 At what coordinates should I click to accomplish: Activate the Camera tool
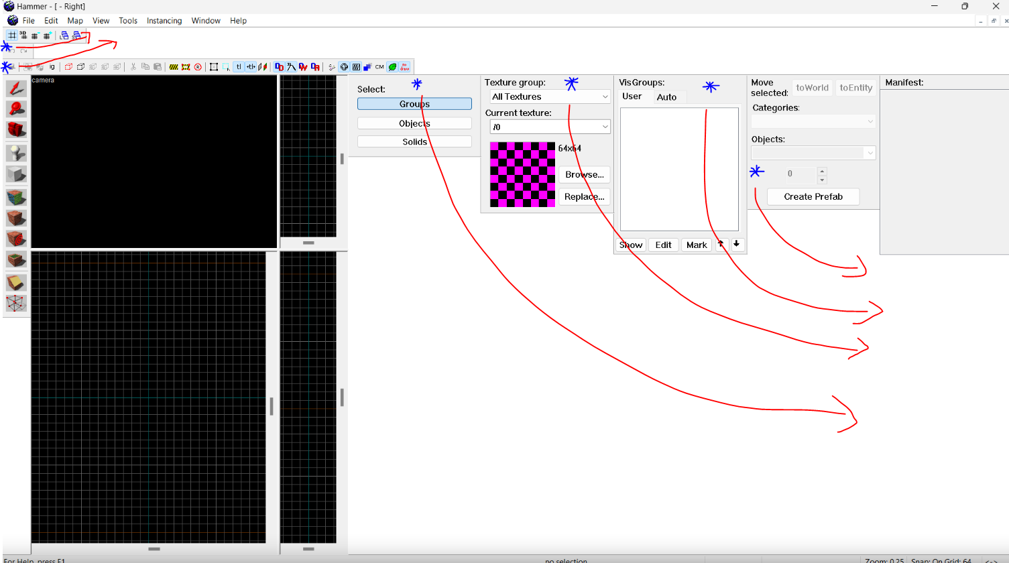(x=16, y=129)
